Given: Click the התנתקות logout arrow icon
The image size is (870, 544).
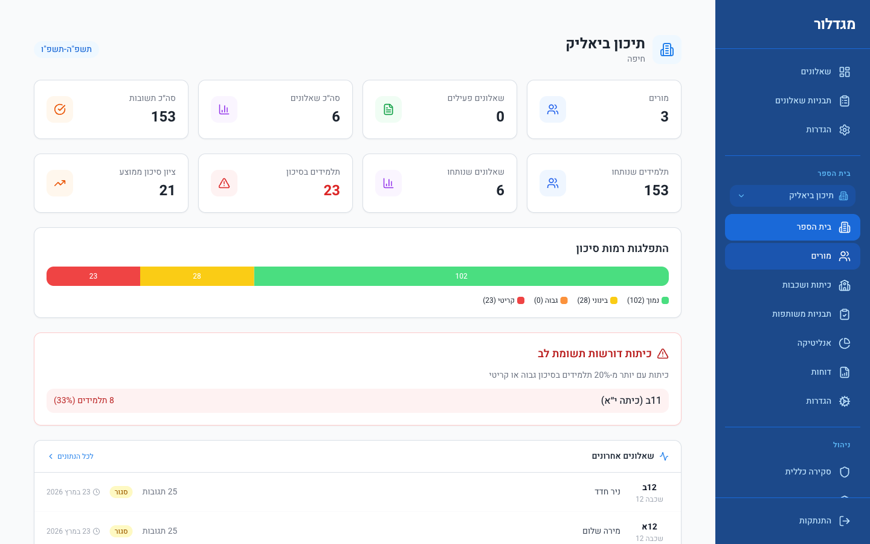Looking at the screenshot, I should (x=845, y=521).
